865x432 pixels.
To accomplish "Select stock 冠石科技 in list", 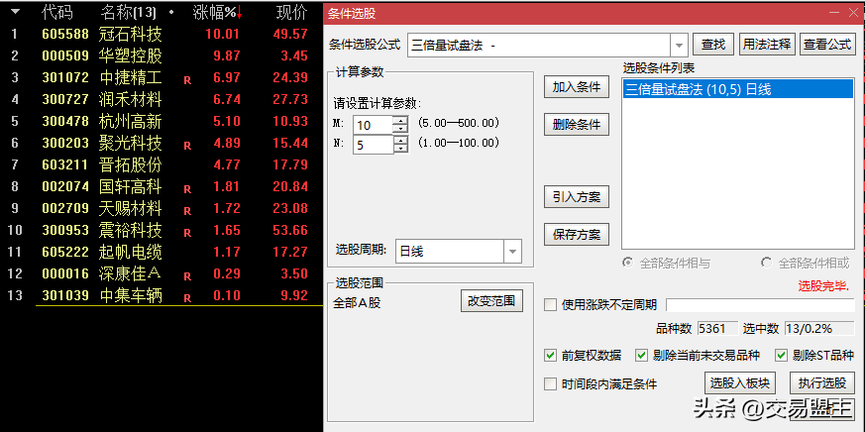I will click(x=131, y=35).
